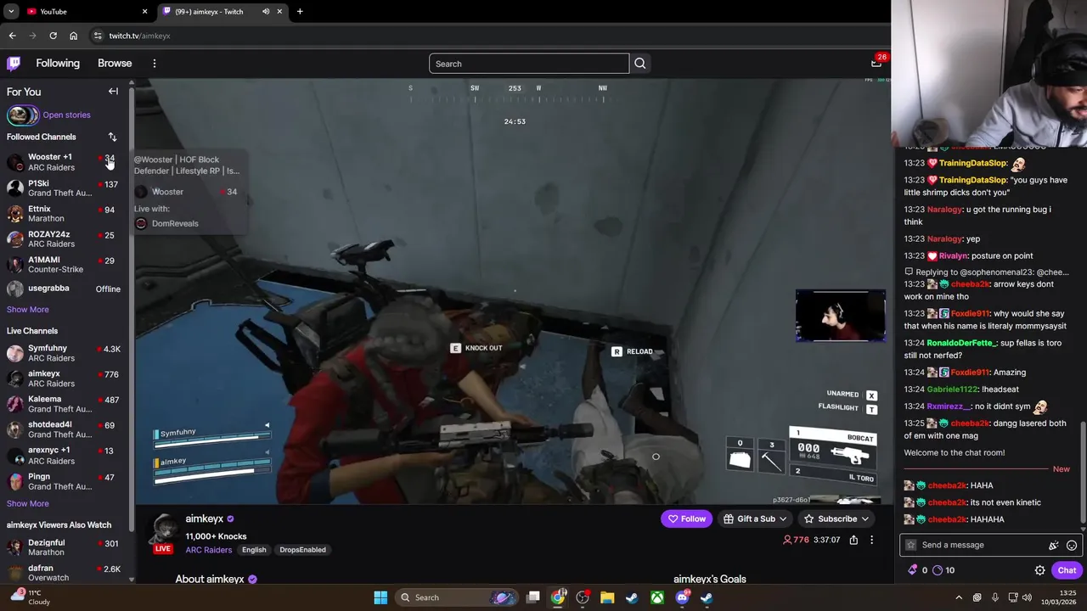Open the Windows Start menu
Image resolution: width=1087 pixels, height=611 pixels.
coord(380,597)
